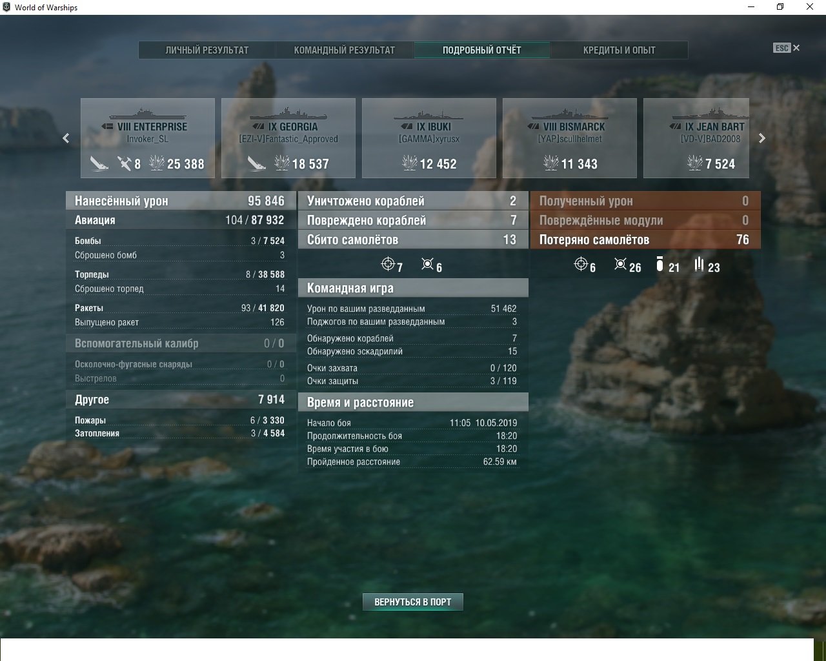Open the Кредиты и опыт tab
Viewport: 826px width, 661px height.
coord(619,50)
